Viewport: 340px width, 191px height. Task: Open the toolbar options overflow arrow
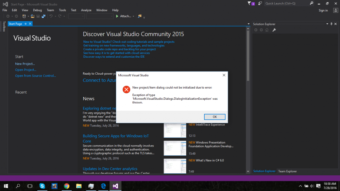144,17
